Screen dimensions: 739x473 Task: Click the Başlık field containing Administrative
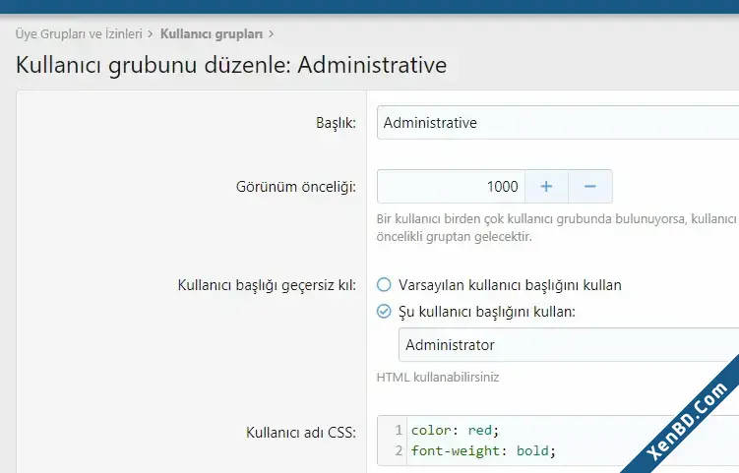tap(558, 123)
